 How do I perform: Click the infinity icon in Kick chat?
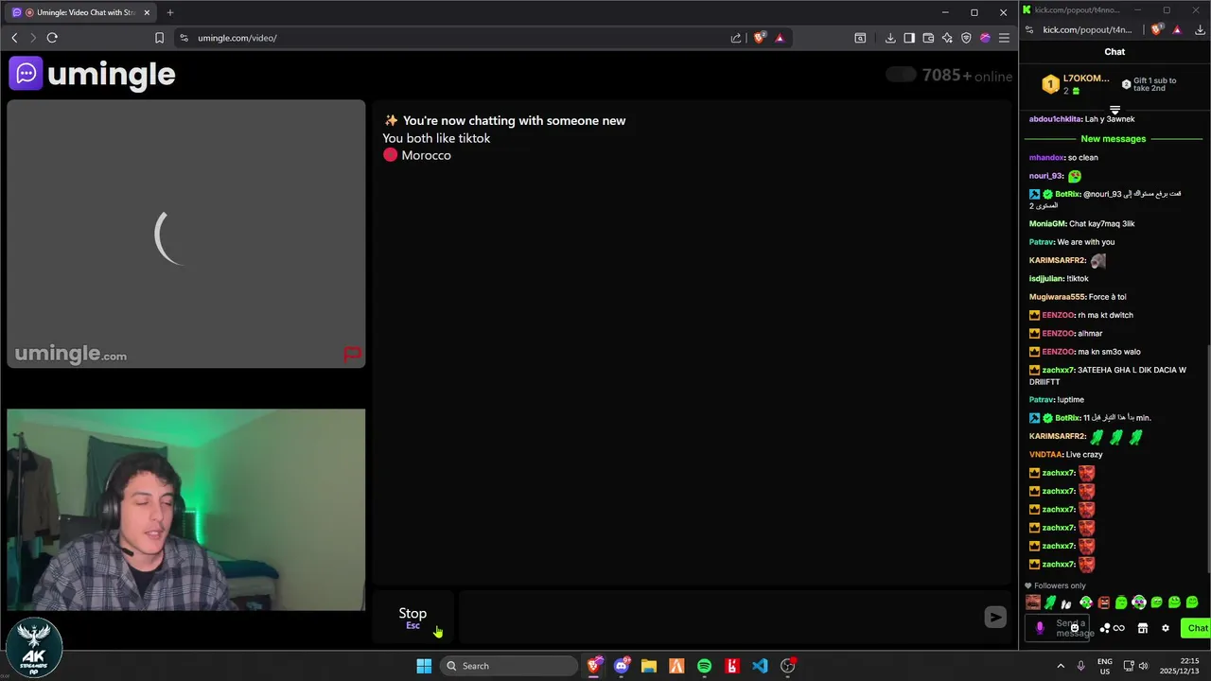click(x=1119, y=628)
